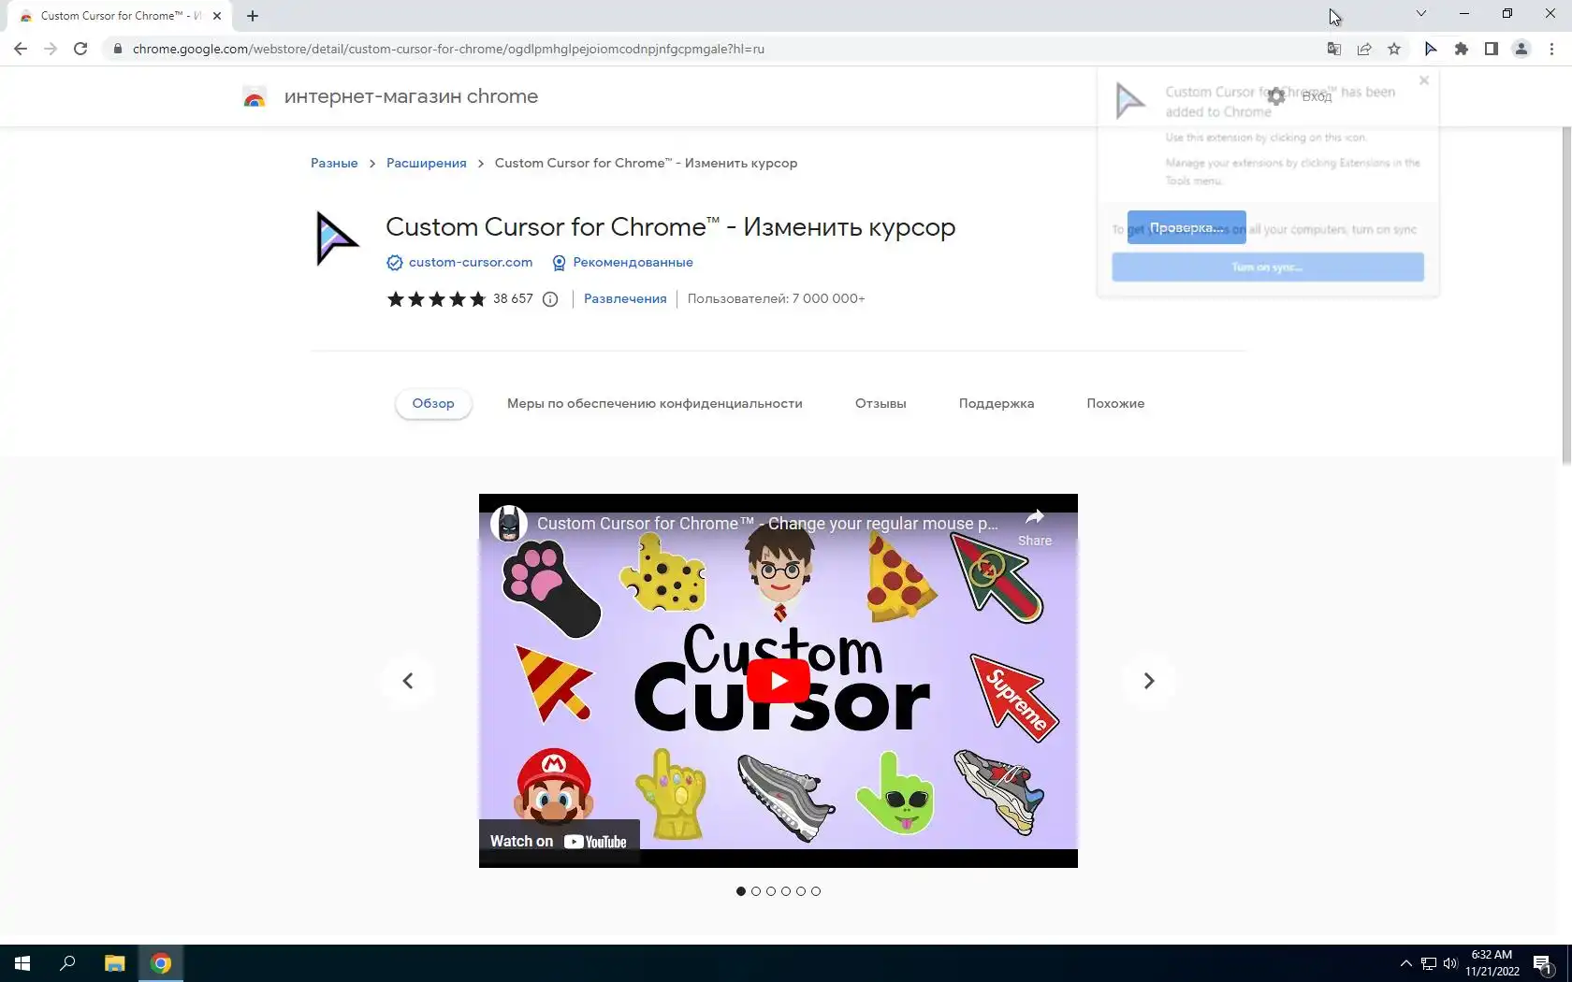
Task: Click the page vertical scrollbar
Action: [1566, 296]
